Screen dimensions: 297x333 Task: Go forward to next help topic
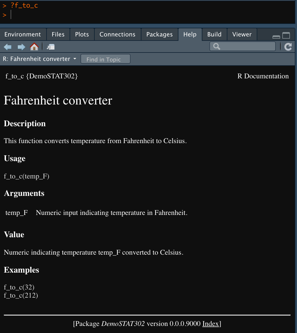coord(21,47)
